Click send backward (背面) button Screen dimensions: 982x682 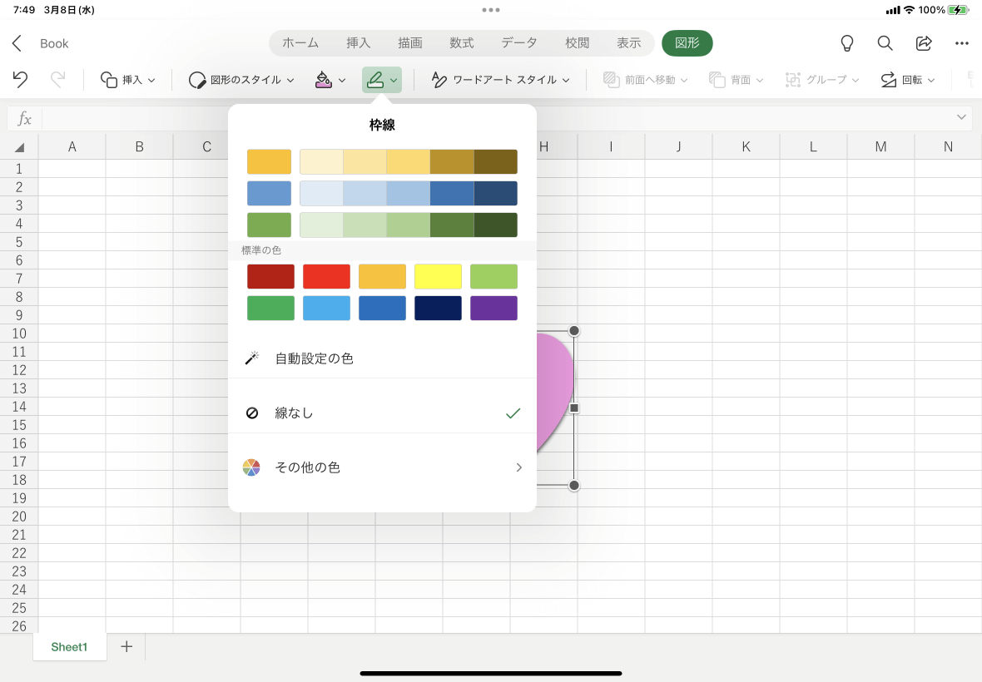(736, 80)
